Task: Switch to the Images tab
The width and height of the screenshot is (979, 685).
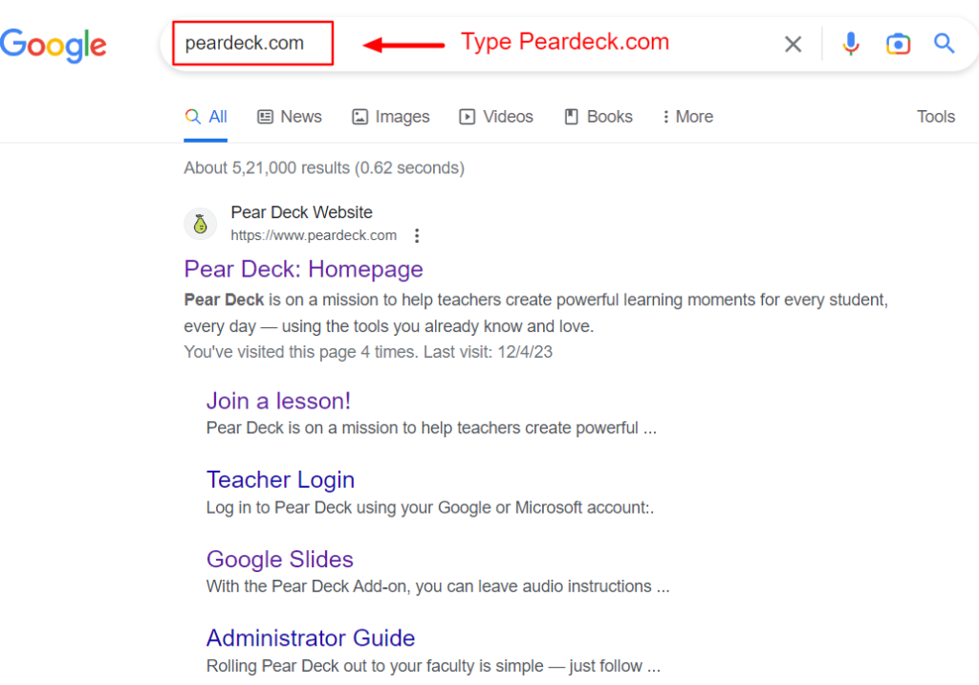Action: [390, 117]
